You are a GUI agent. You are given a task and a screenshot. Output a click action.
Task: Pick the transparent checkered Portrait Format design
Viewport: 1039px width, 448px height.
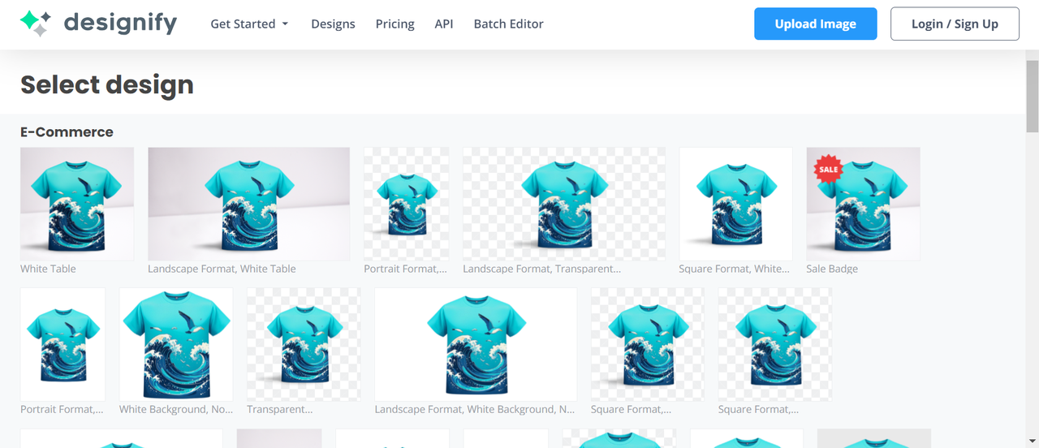(x=406, y=204)
